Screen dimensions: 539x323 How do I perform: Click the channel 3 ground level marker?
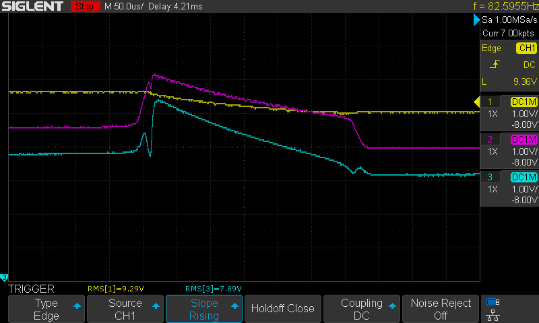[4, 277]
